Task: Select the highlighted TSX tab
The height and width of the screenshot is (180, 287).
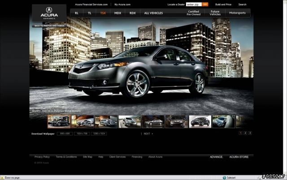Action: [103, 13]
